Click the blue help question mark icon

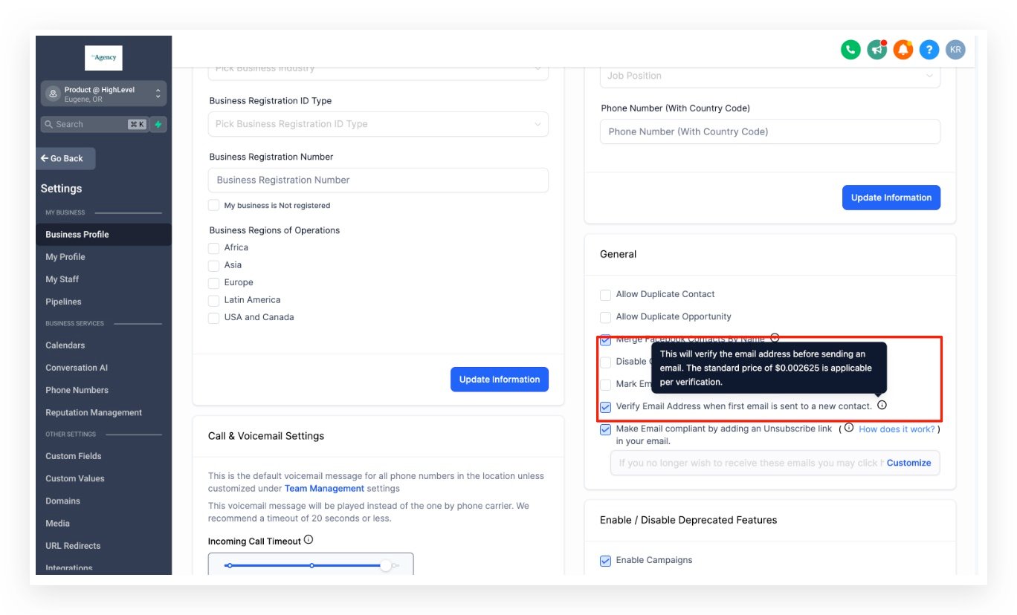[929, 50]
